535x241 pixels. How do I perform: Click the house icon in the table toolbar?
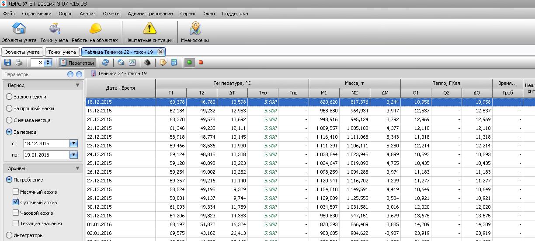click(121, 63)
